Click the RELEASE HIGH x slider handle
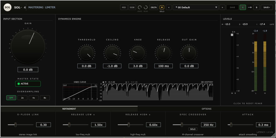This screenshot has height=138, width=276. 129,125
